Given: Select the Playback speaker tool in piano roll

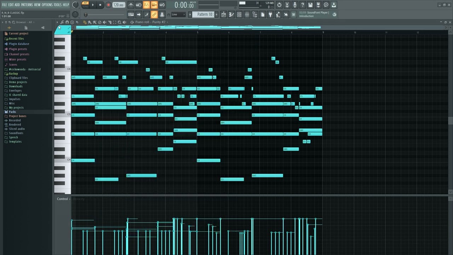Looking at the screenshot, I should click(124, 22).
